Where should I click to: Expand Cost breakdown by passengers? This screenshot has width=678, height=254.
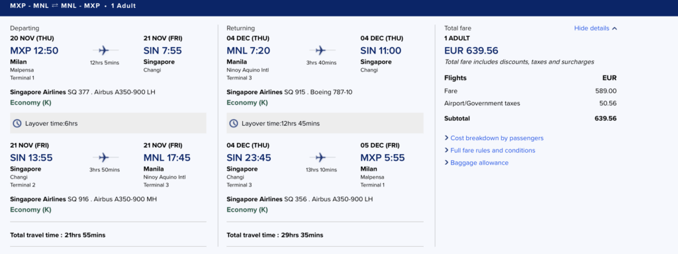(x=494, y=138)
